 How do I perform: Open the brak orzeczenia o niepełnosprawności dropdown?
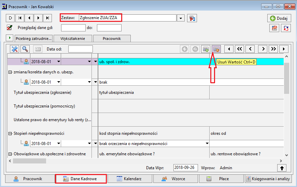pyautogui.click(x=207, y=143)
